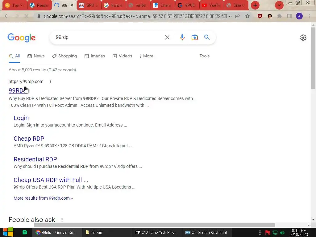Click the stop loading button
Image resolution: width=316 pixels, height=237 pixels.
point(27,16)
